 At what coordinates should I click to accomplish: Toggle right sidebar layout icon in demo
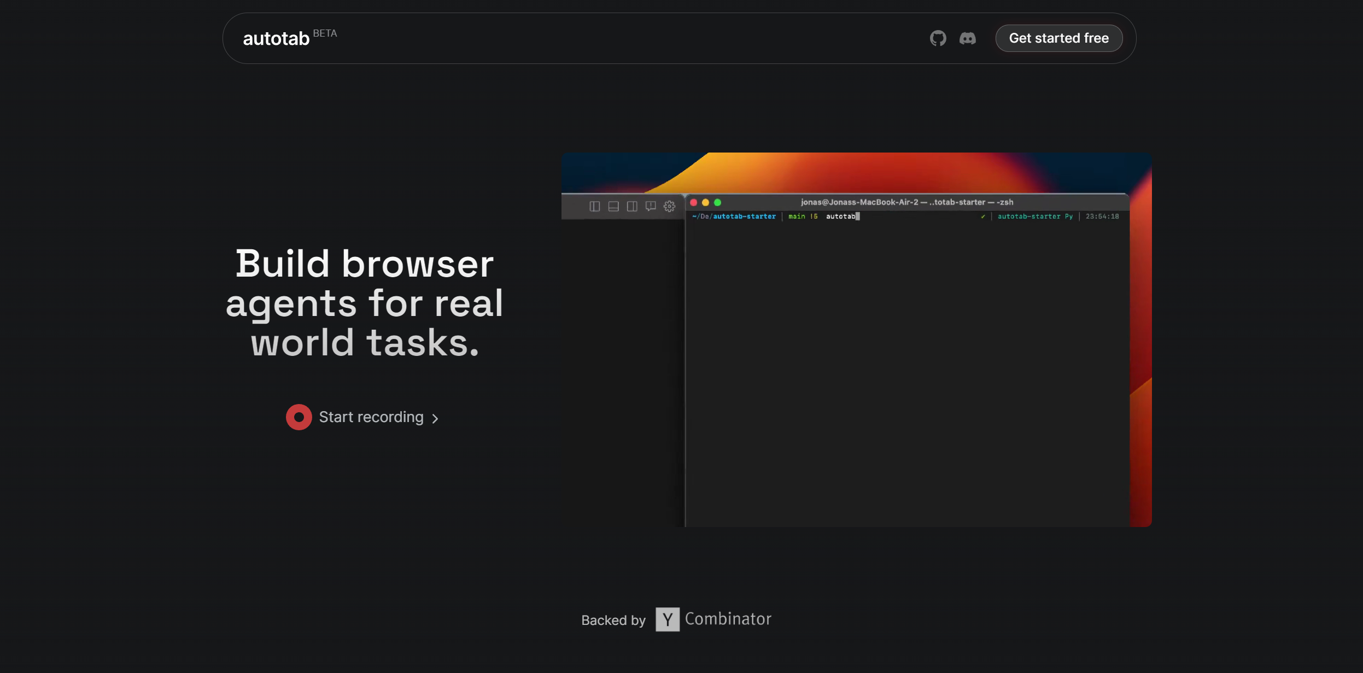(x=631, y=207)
